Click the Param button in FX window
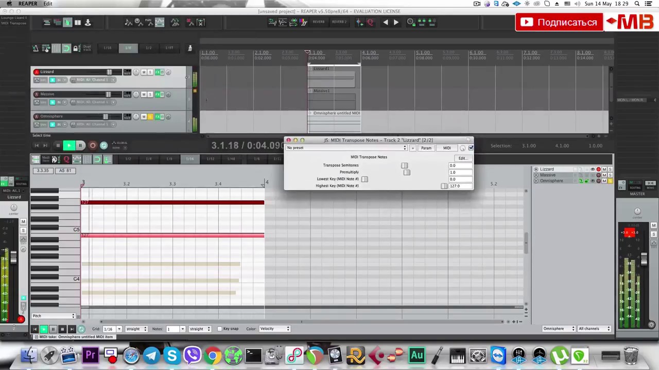This screenshot has width=659, height=370. (426, 148)
